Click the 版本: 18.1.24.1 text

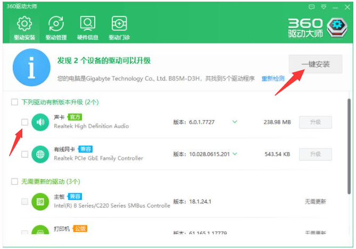pyautogui.click(x=192, y=202)
